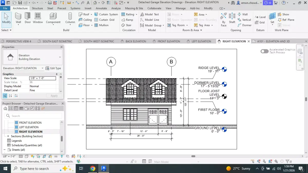
Task: Toggle show crop region icon in view bar
Action: (50, 156)
